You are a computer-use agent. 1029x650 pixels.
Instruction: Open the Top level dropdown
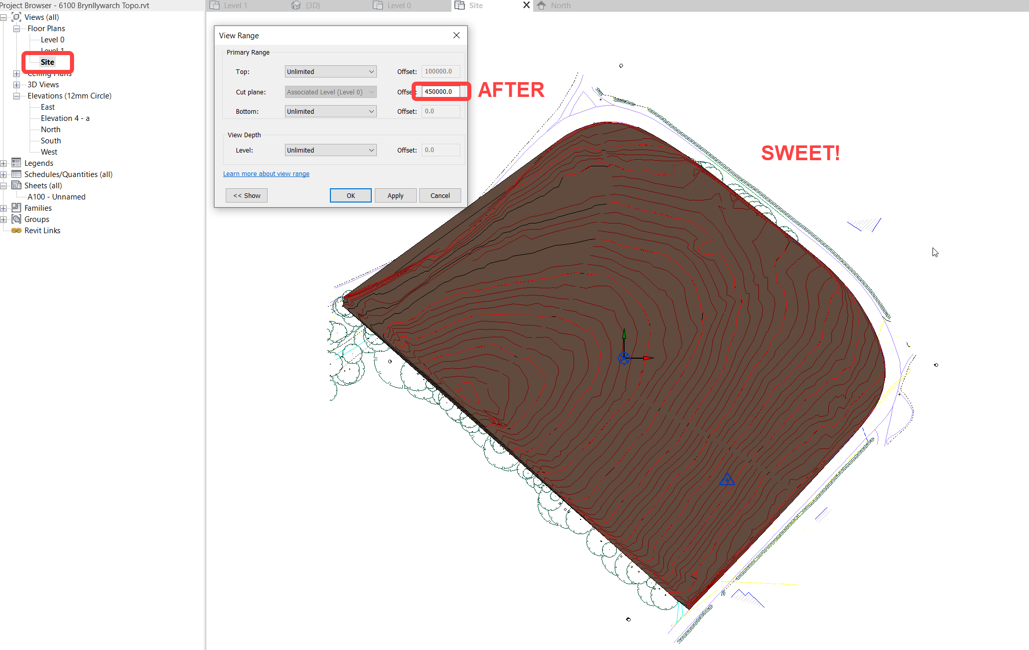330,71
